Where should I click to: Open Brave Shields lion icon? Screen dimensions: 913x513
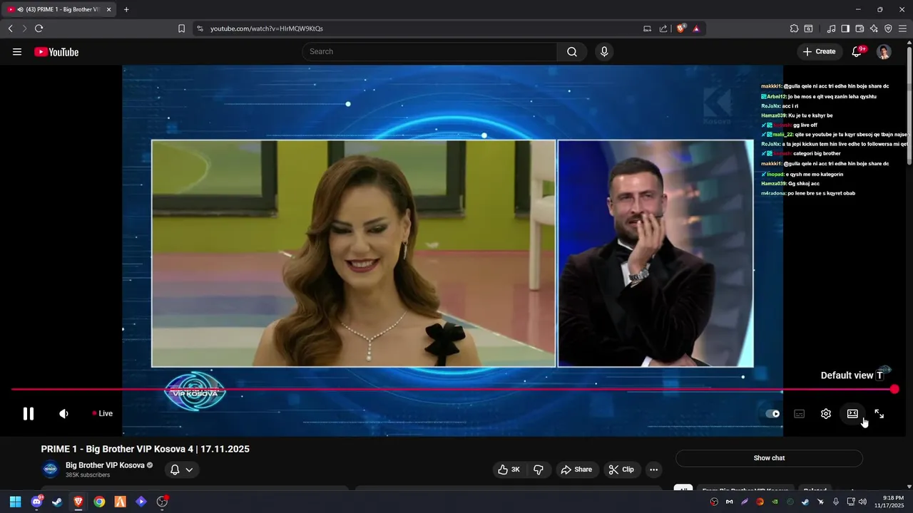pyautogui.click(x=680, y=28)
